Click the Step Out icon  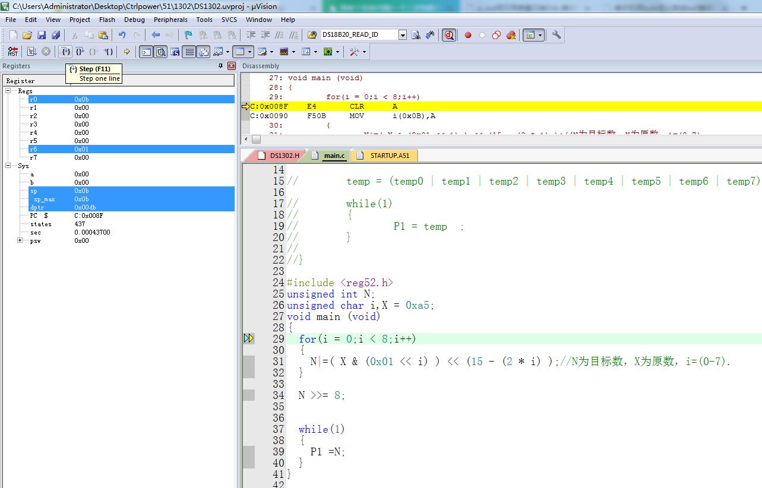[94, 52]
